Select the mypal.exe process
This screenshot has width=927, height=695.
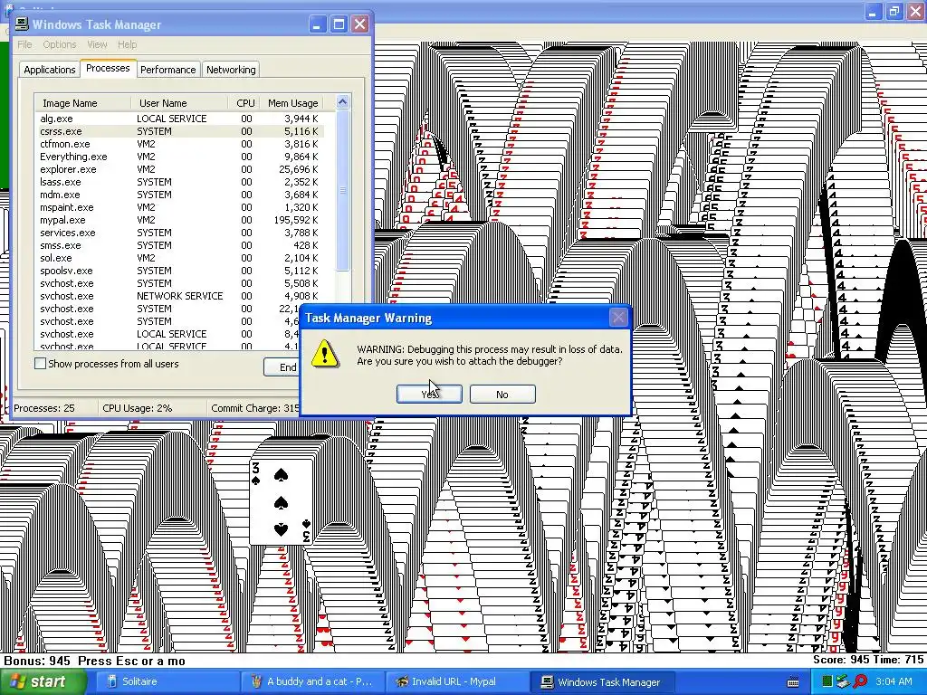(x=179, y=220)
